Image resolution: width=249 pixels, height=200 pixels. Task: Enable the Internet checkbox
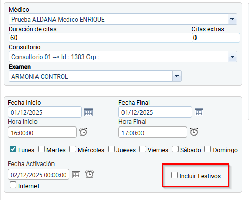coord(13,185)
